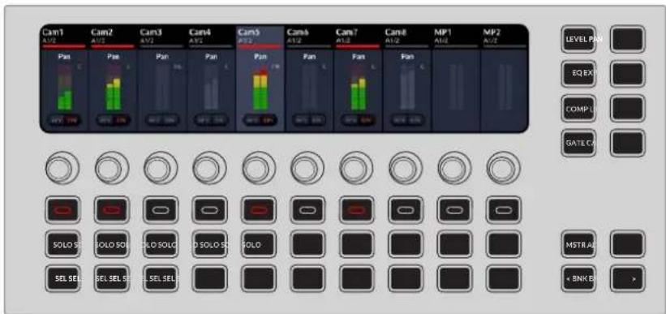Click the Cam2 rotary knob
This screenshot has width=666, height=314.
[111, 168]
